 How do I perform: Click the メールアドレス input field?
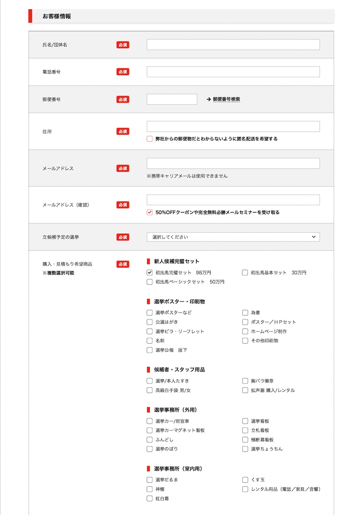(x=233, y=163)
